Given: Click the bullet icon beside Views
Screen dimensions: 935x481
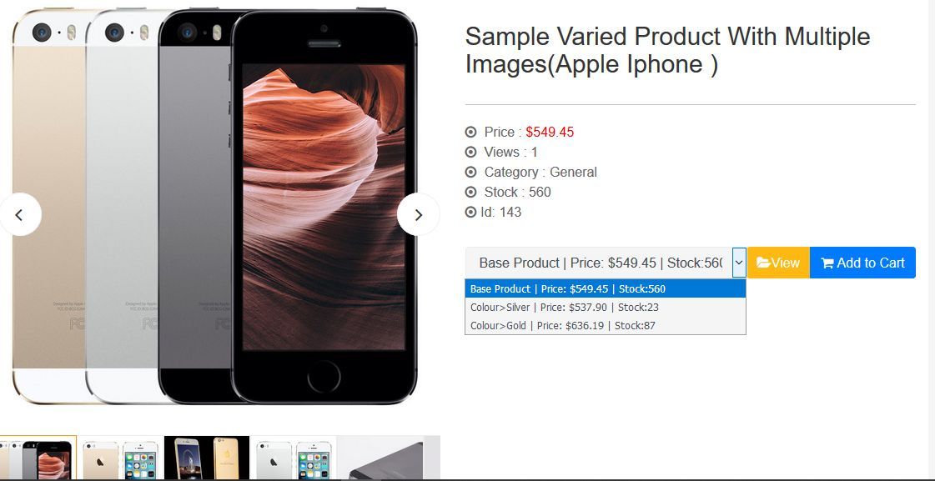Looking at the screenshot, I should 471,152.
